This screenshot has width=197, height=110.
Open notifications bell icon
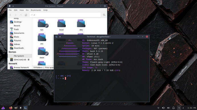tap(174, 108)
